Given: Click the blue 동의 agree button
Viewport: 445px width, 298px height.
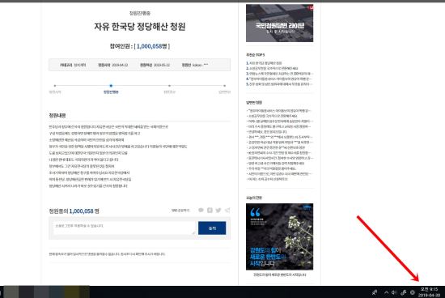Looking at the screenshot, I should tap(212, 228).
